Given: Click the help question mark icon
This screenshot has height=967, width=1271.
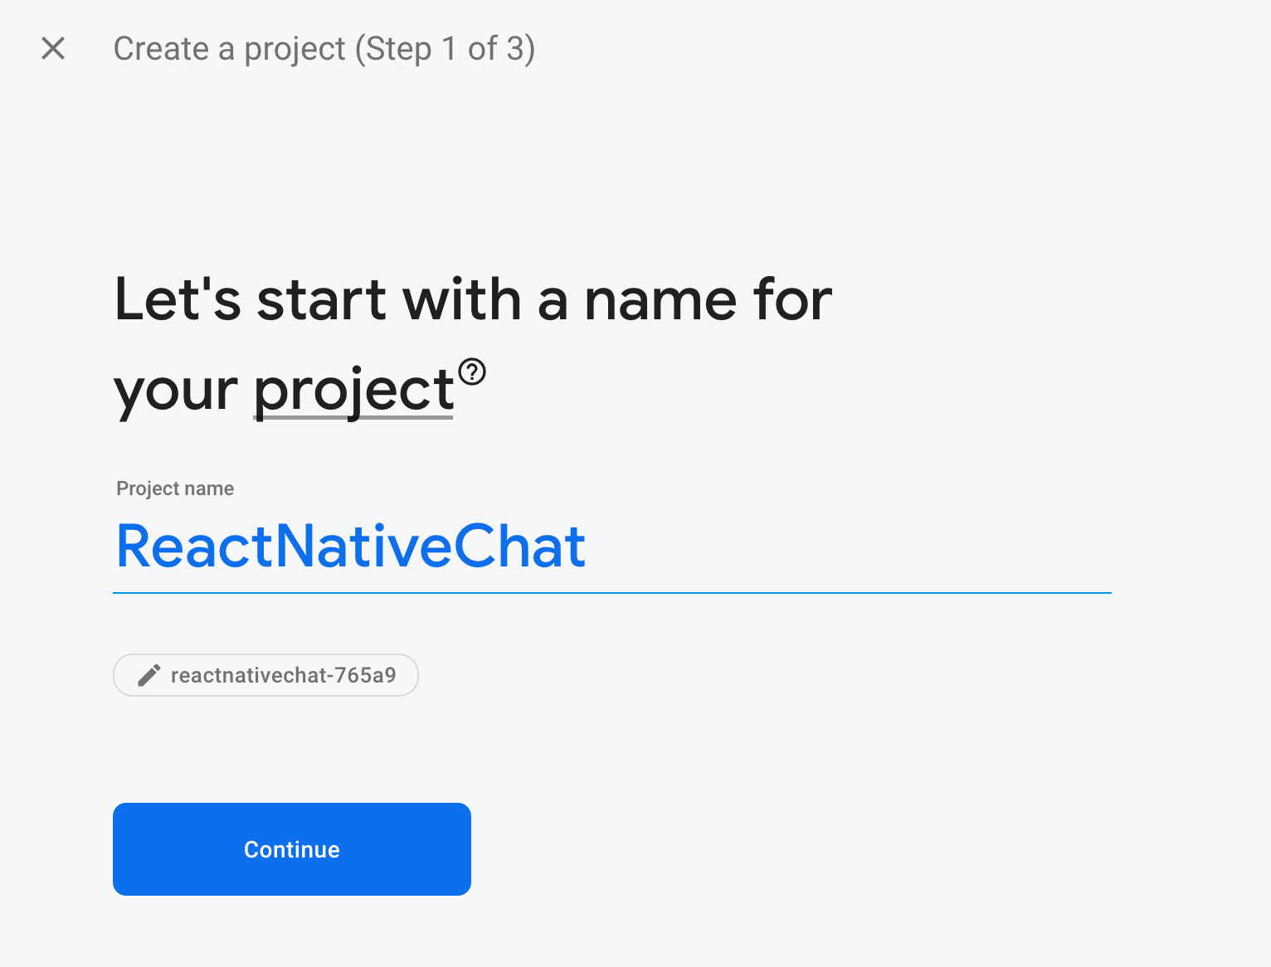Looking at the screenshot, I should (x=472, y=372).
